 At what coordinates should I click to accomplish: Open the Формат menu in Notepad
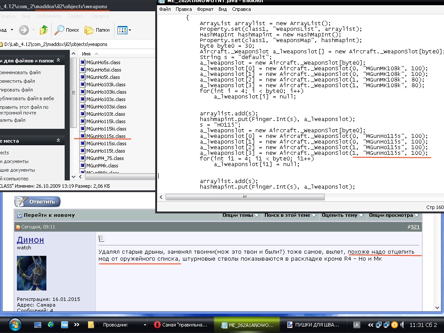click(205, 9)
